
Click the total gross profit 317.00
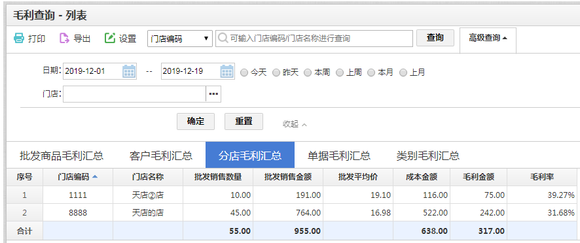(x=479, y=231)
